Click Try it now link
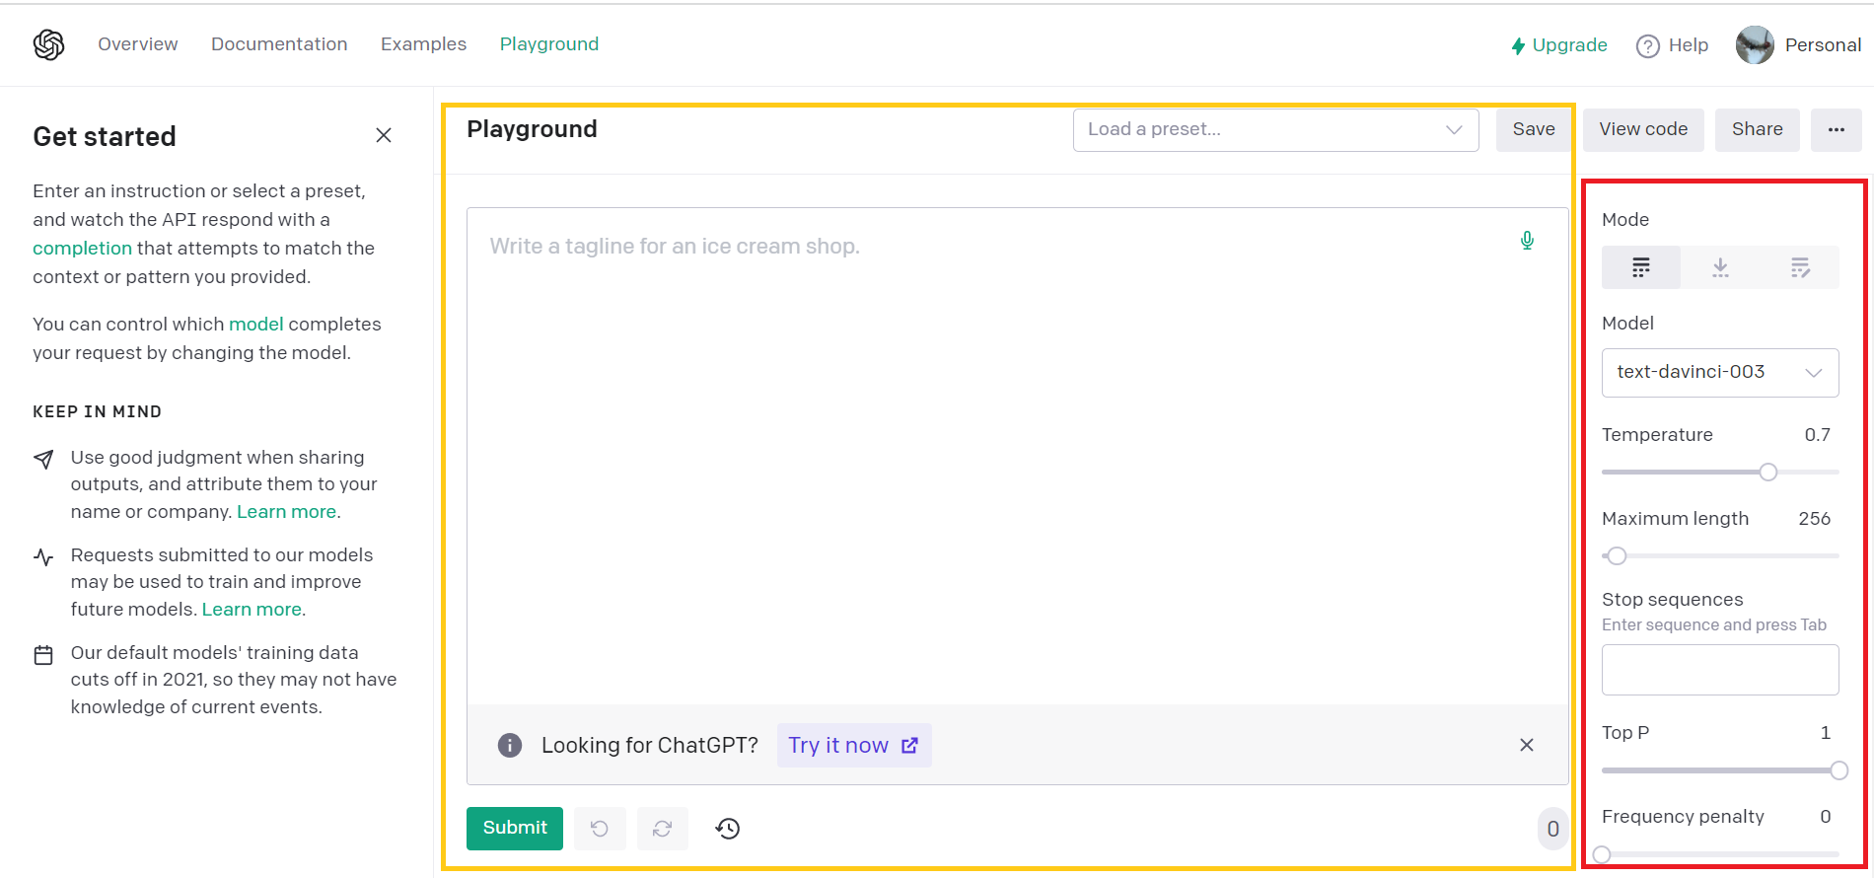The image size is (1874, 878). point(854,745)
